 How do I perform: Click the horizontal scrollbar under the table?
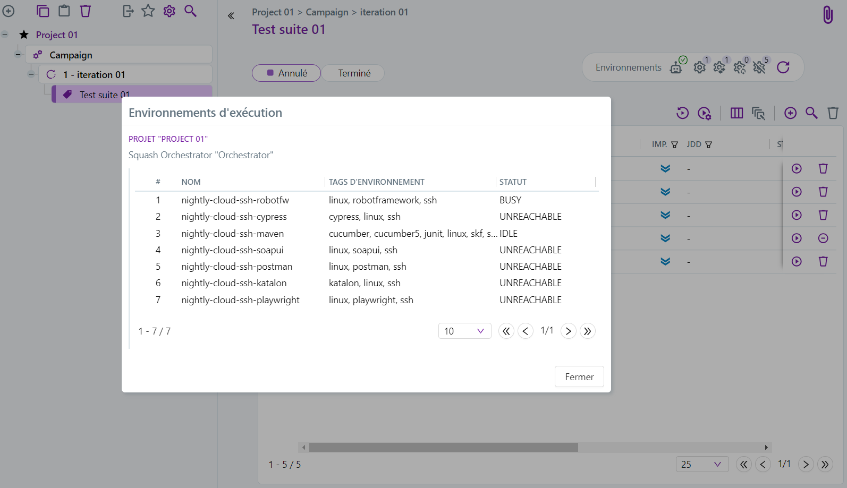point(443,448)
